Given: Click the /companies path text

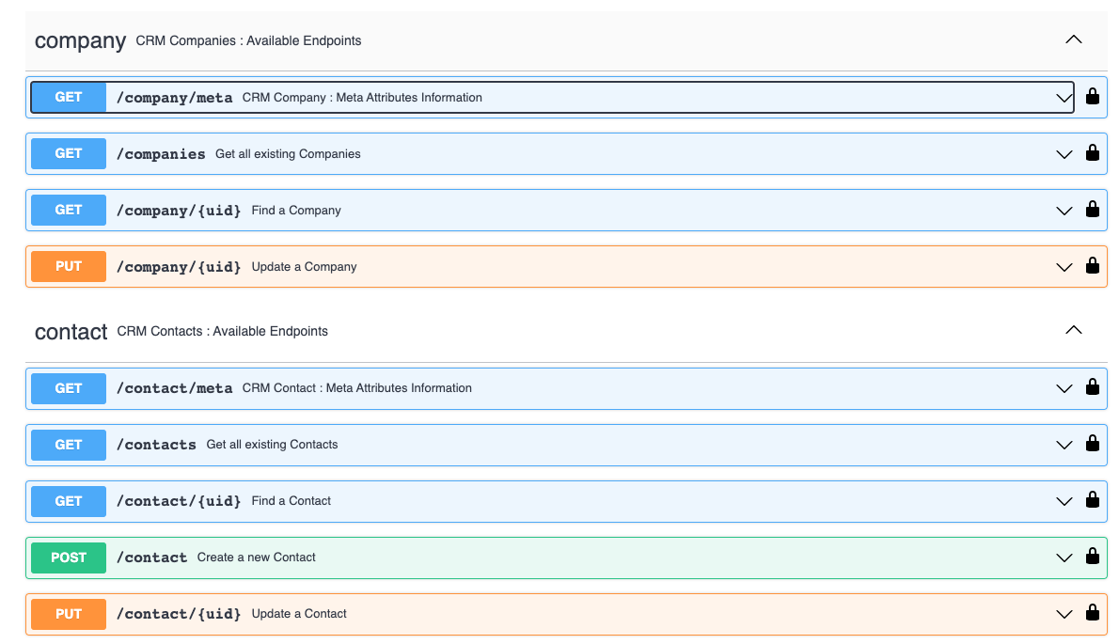Looking at the screenshot, I should (161, 154).
